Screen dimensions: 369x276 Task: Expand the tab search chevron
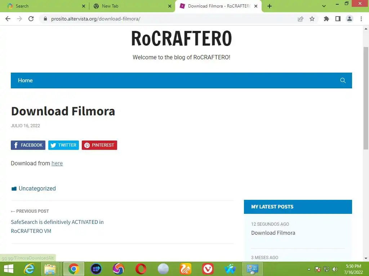[324, 6]
